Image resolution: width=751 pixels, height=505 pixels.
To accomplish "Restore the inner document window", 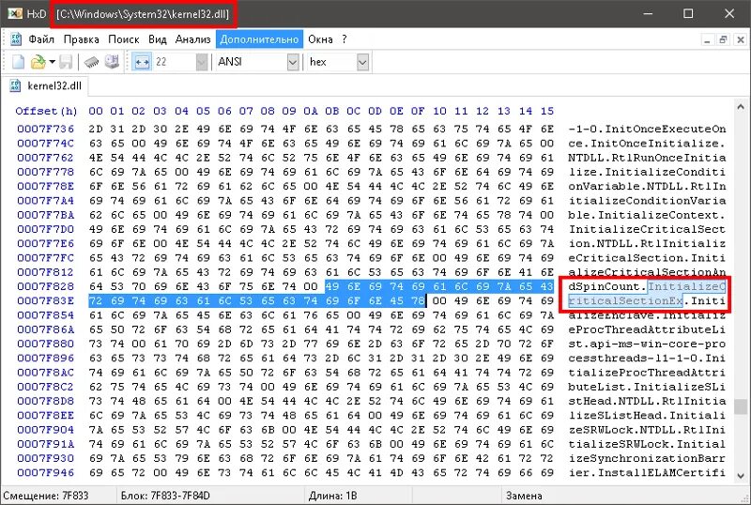I will click(x=723, y=39).
